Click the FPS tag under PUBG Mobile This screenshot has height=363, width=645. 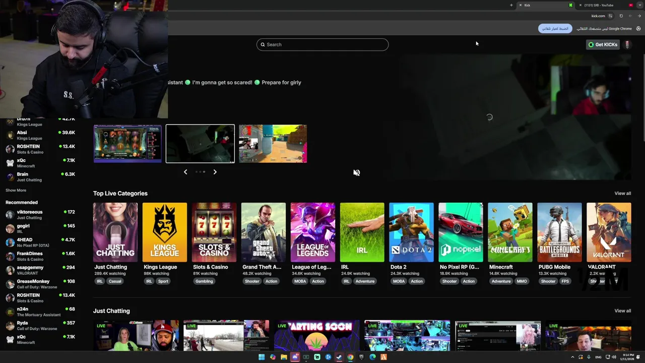pos(565,281)
